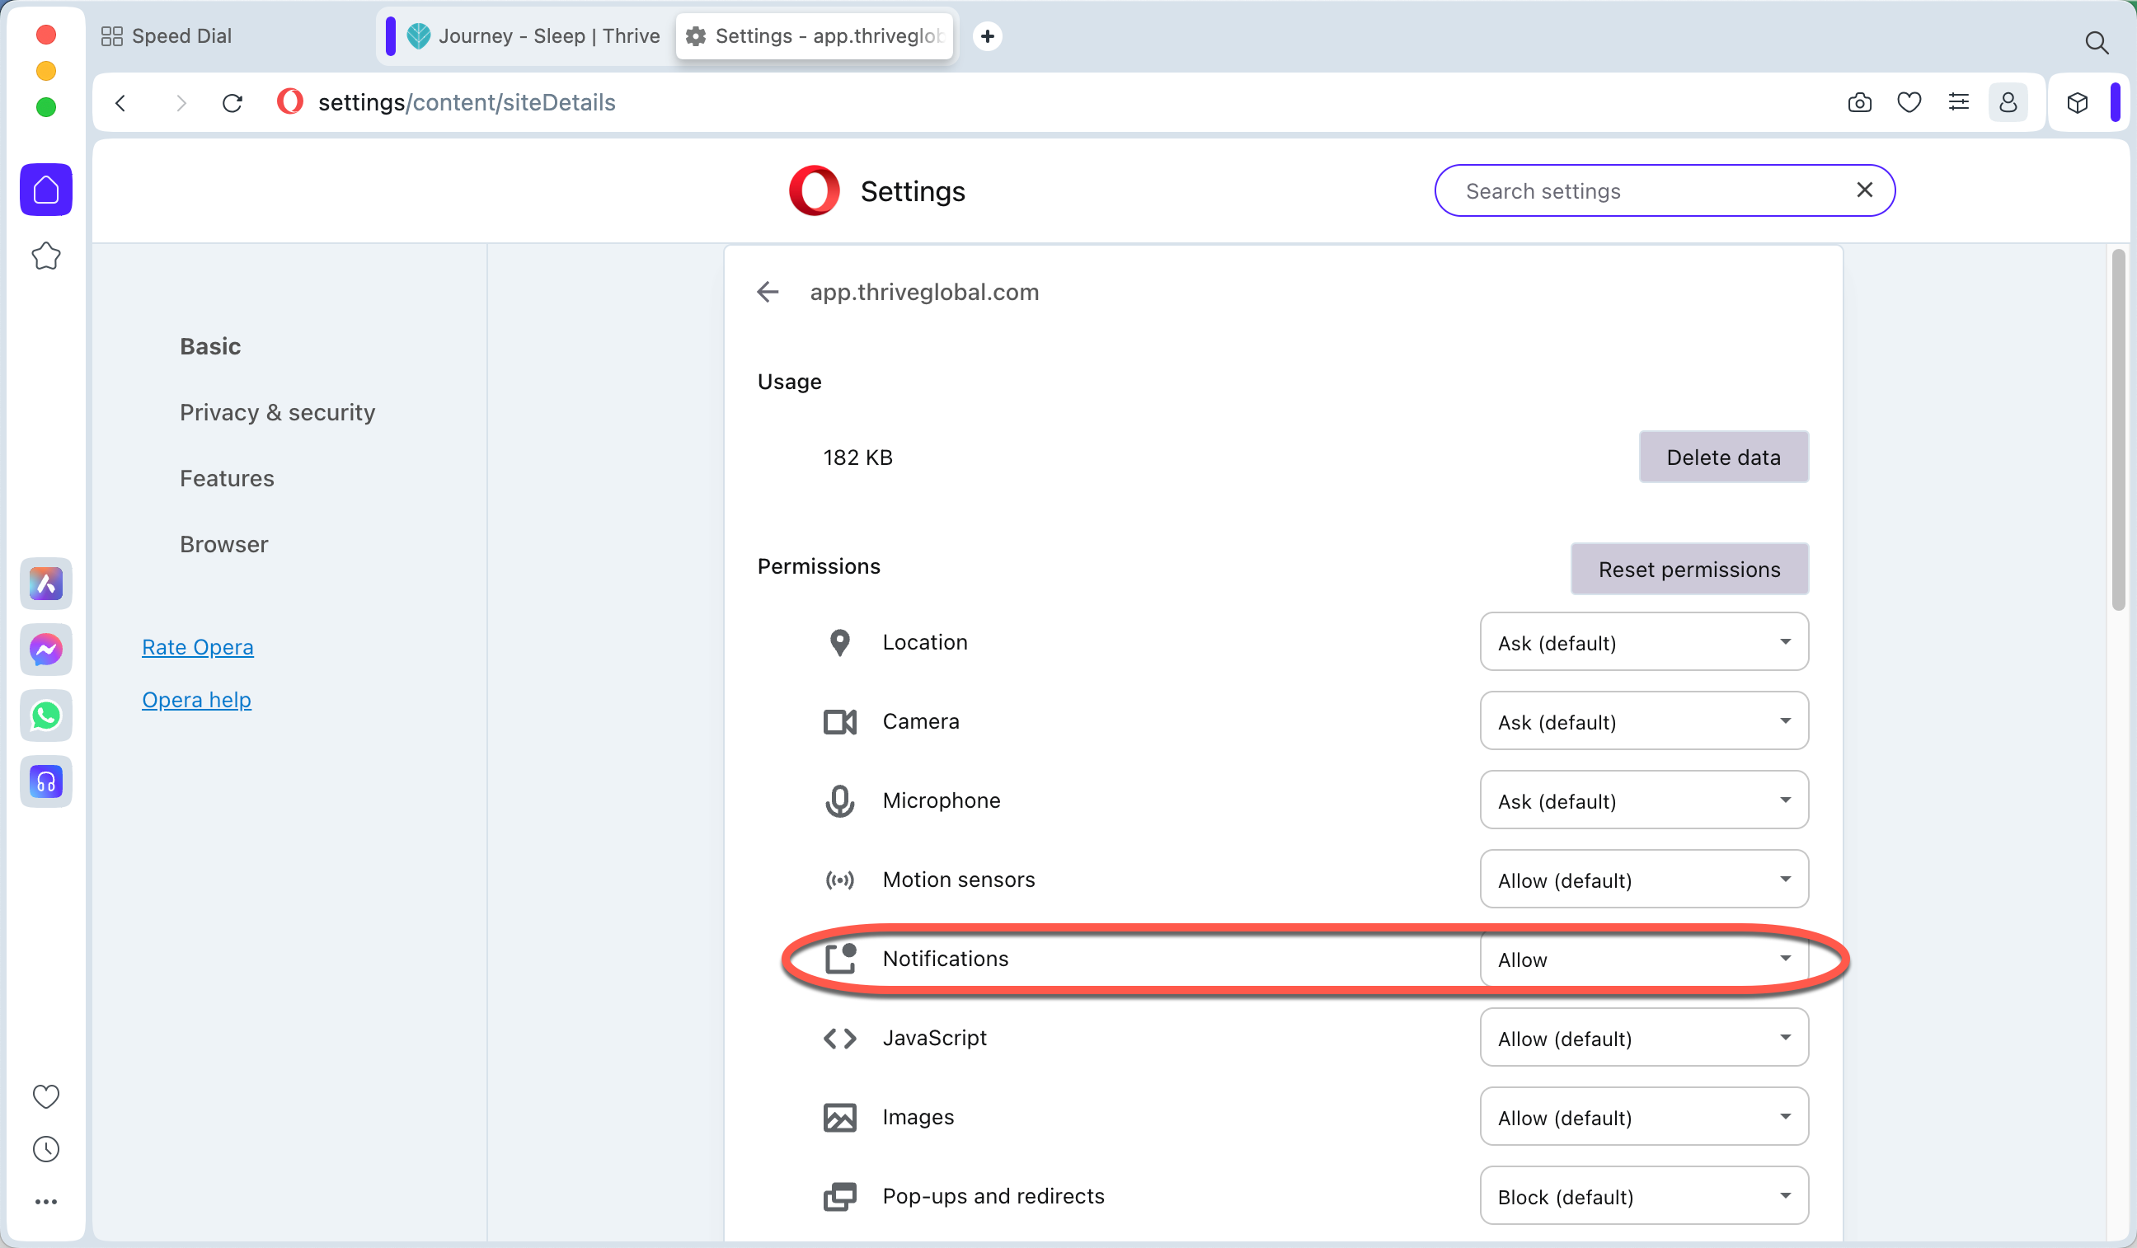This screenshot has width=2137, height=1248.
Task: Click the Settings page title
Action: pyautogui.click(x=913, y=190)
